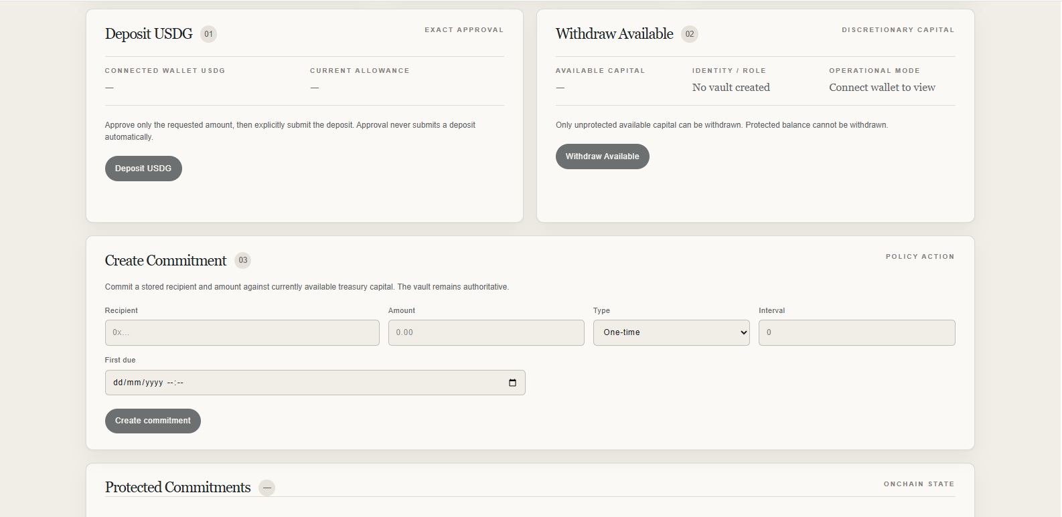1062x517 pixels.
Task: Click the 'Create Commitment' section heading
Action: point(166,261)
